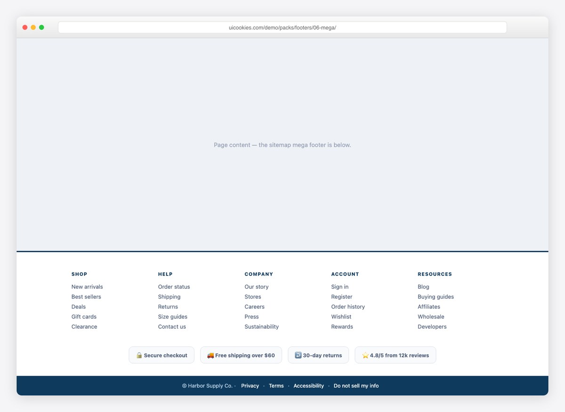Open the New arrivals link
The height and width of the screenshot is (412, 565).
(x=87, y=287)
